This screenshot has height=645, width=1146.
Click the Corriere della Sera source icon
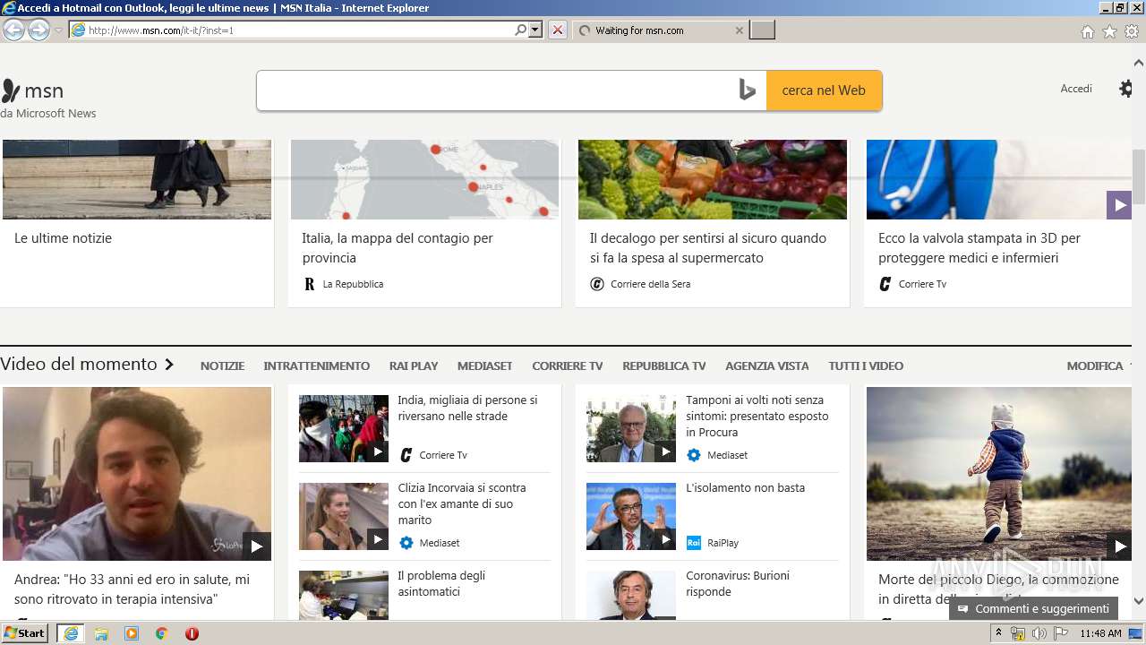597,284
